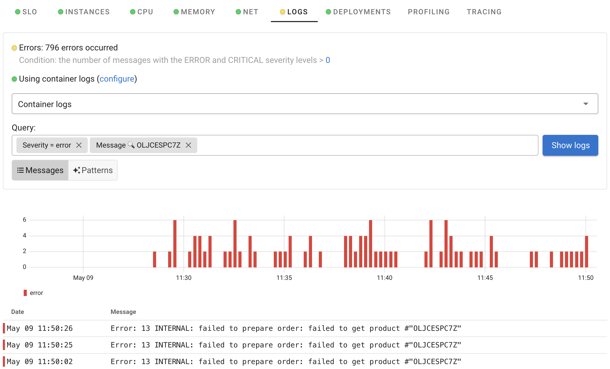Switch to the Memory tab

(194, 12)
